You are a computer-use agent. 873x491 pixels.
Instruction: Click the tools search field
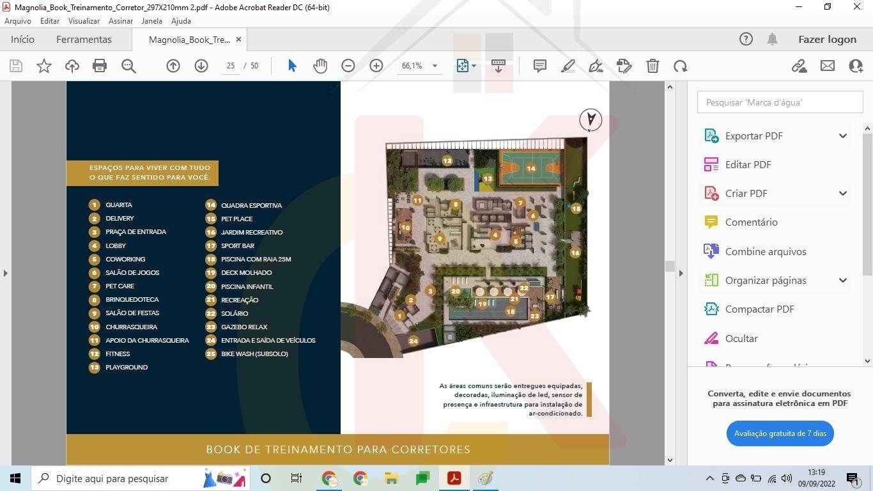coord(780,102)
